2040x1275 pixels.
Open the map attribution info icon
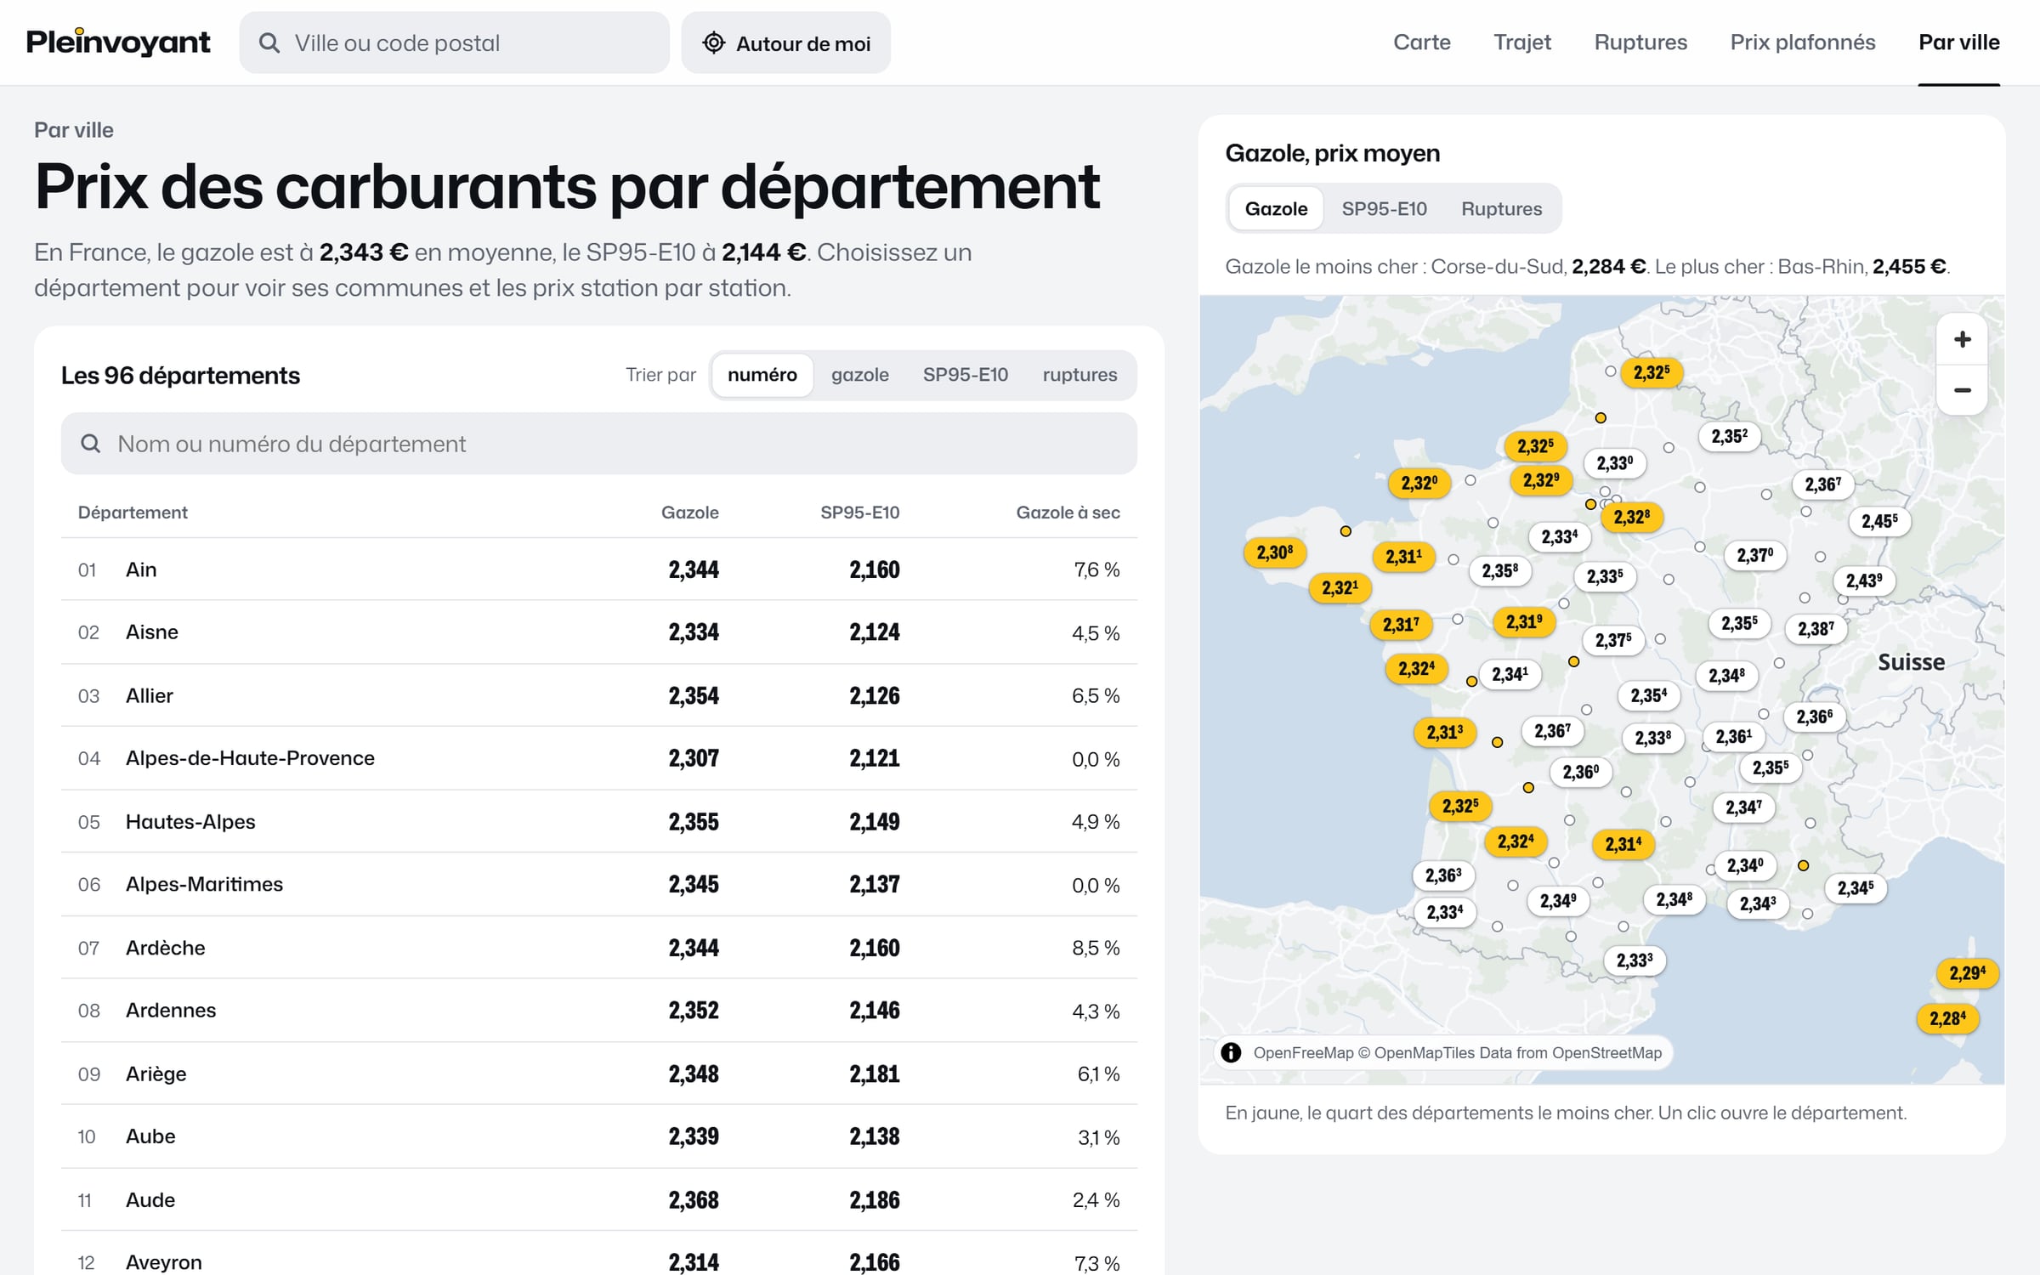[1231, 1052]
